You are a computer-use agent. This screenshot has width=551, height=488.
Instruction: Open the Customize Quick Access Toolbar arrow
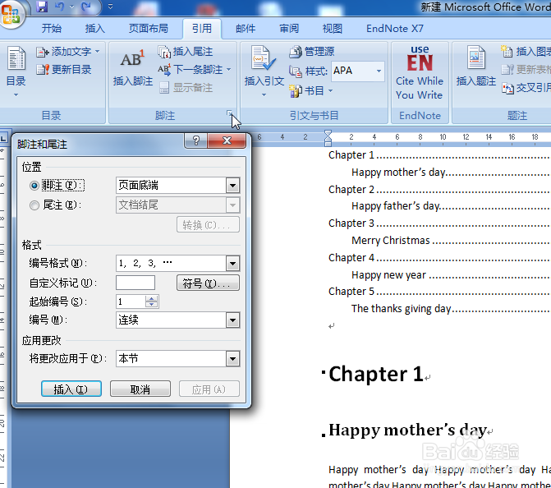(x=110, y=7)
